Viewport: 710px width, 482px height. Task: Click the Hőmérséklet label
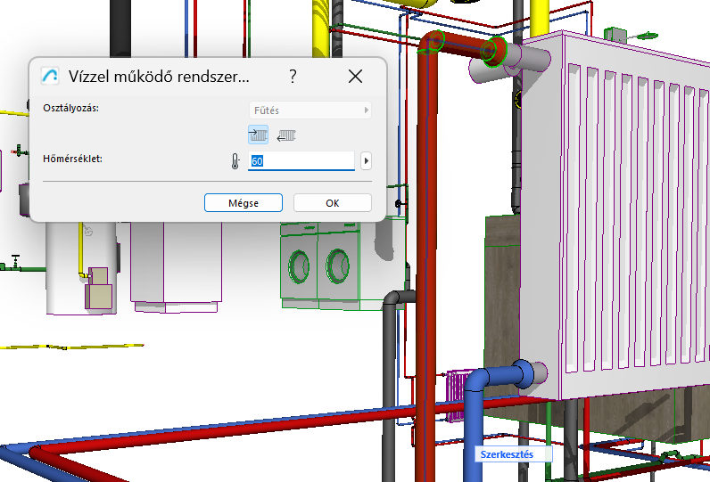(x=72, y=159)
